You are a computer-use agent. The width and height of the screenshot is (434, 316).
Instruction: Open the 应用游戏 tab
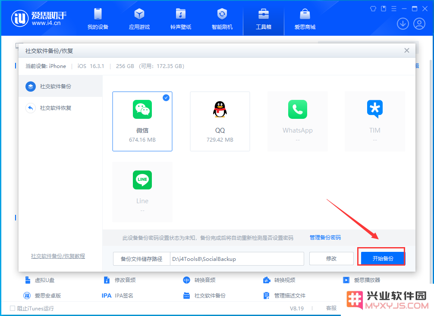click(139, 19)
